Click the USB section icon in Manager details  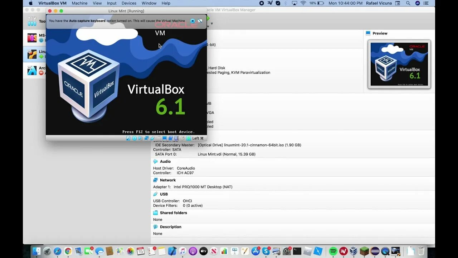(x=155, y=194)
